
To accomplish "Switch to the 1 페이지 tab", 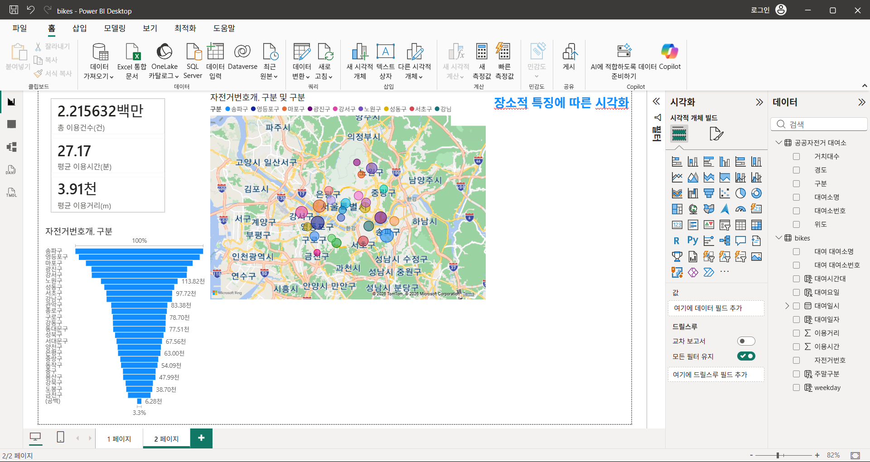I will 119,439.
